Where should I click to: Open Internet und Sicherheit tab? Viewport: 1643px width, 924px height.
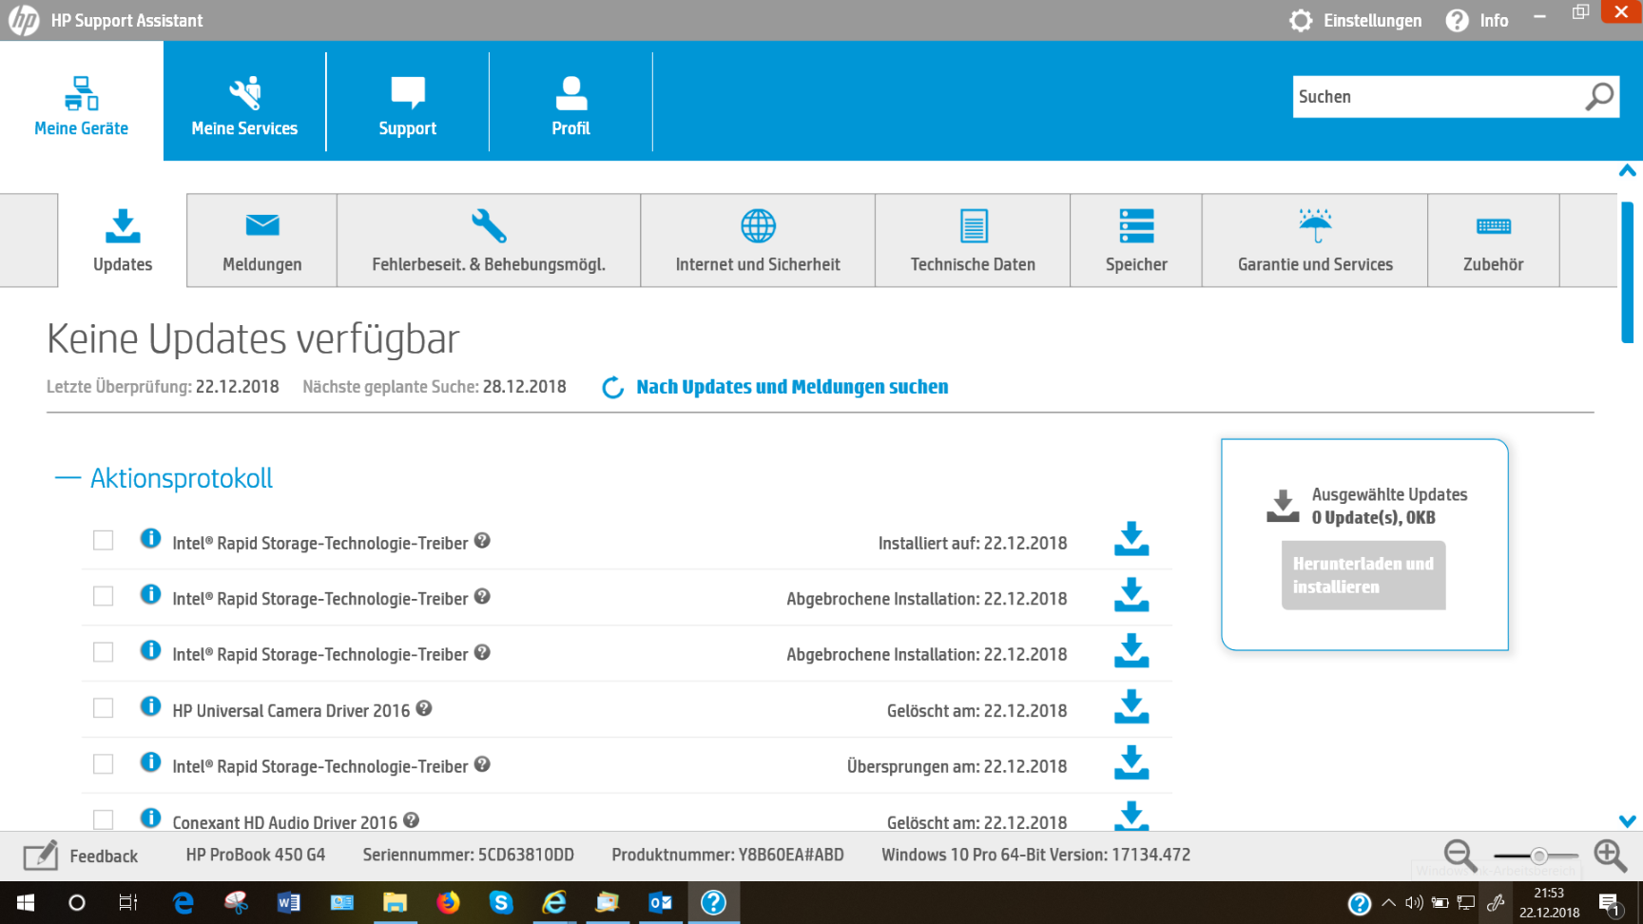pyautogui.click(x=758, y=241)
